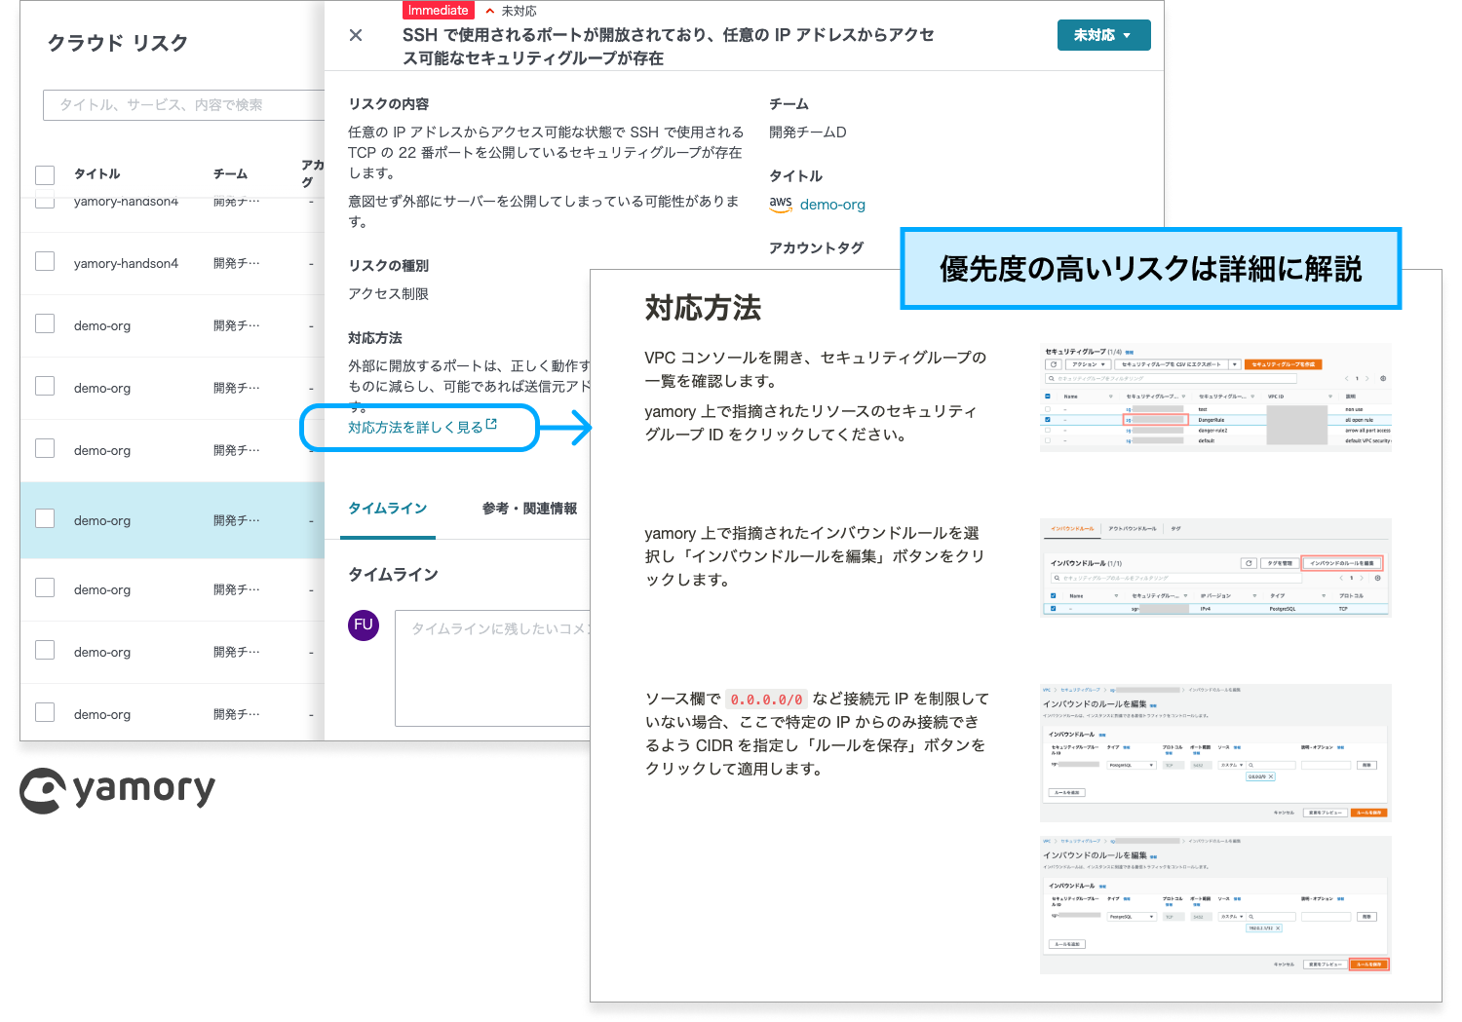Select the アクセス制限 risk type value
Image resolution: width=1462 pixels, height=1022 pixels.
pos(388,293)
